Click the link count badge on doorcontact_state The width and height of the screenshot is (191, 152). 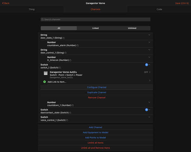coord(146,110)
